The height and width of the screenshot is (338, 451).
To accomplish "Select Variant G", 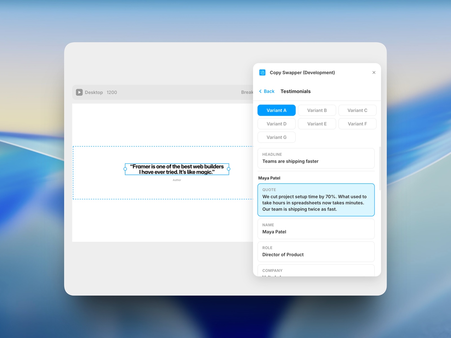I will pyautogui.click(x=276, y=137).
